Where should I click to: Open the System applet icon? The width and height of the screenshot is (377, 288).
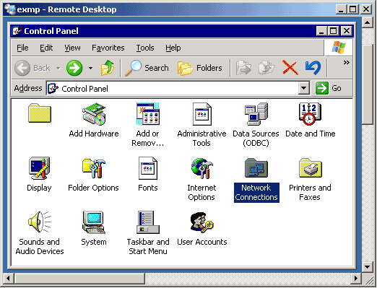(x=94, y=222)
